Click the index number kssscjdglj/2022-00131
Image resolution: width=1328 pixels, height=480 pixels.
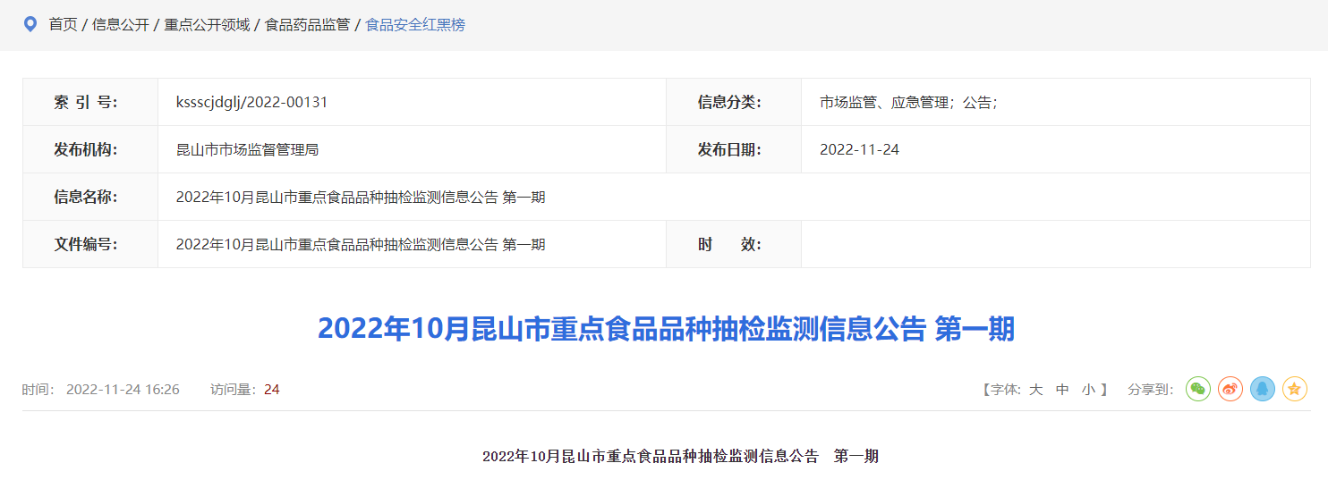click(252, 102)
